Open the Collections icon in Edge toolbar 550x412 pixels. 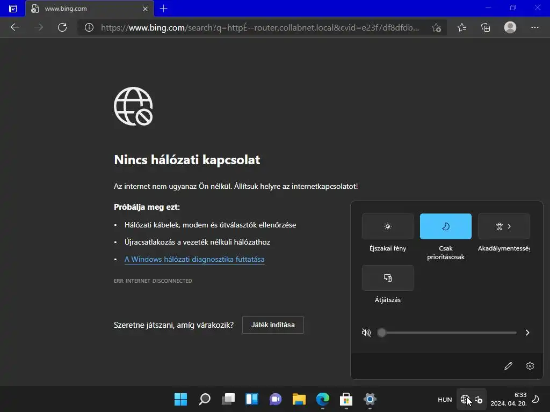(x=486, y=27)
